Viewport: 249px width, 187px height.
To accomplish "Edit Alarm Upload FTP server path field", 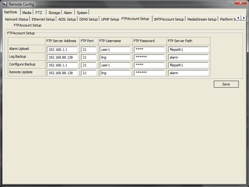I will pyautogui.click(x=188, y=50).
